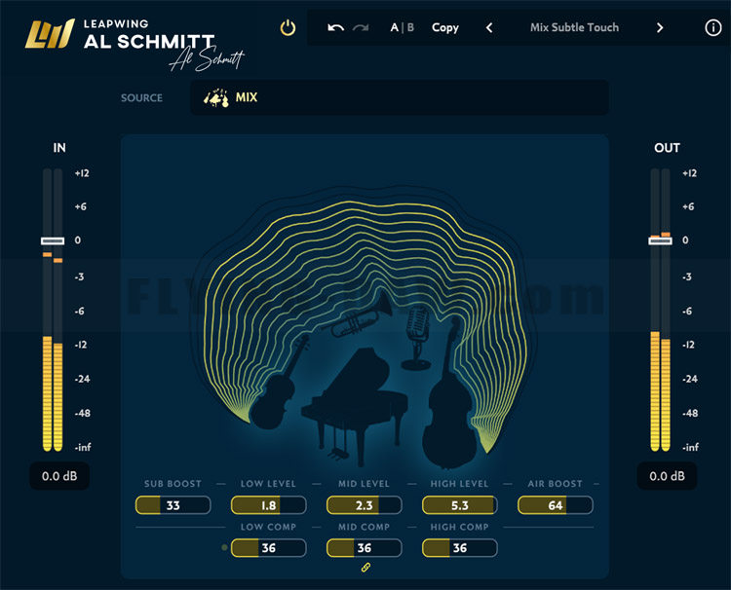Toggle the plugin power bypass button
The height and width of the screenshot is (590, 731).
point(288,28)
